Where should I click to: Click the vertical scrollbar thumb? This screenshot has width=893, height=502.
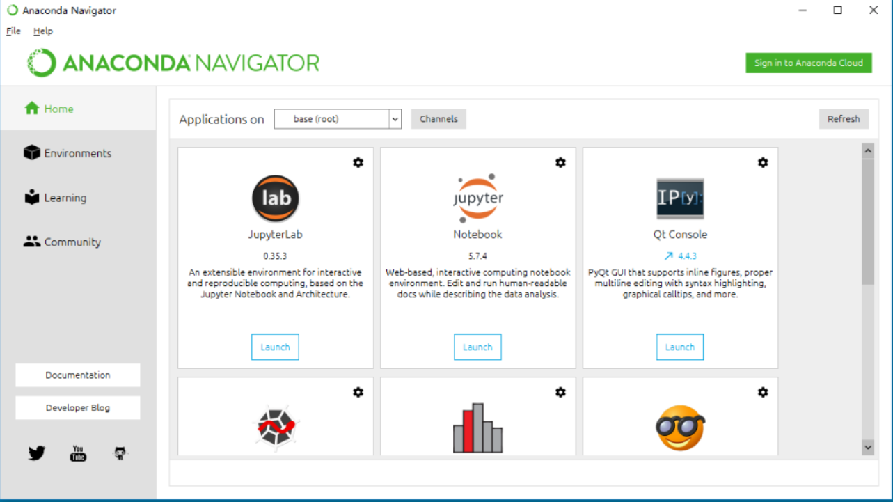868,221
